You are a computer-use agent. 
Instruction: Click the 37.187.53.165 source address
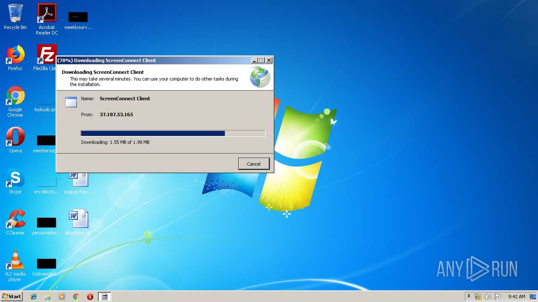point(116,115)
